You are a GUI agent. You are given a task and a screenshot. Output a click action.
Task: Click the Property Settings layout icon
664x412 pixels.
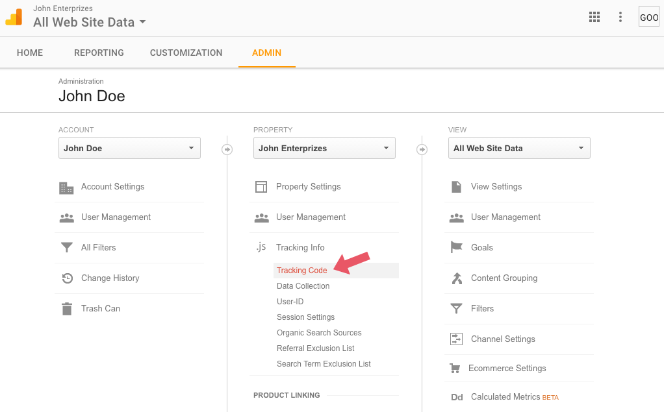261,187
